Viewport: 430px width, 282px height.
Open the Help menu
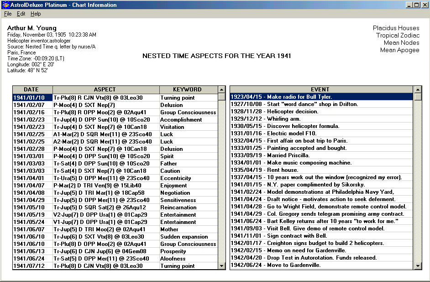[x=36, y=14]
